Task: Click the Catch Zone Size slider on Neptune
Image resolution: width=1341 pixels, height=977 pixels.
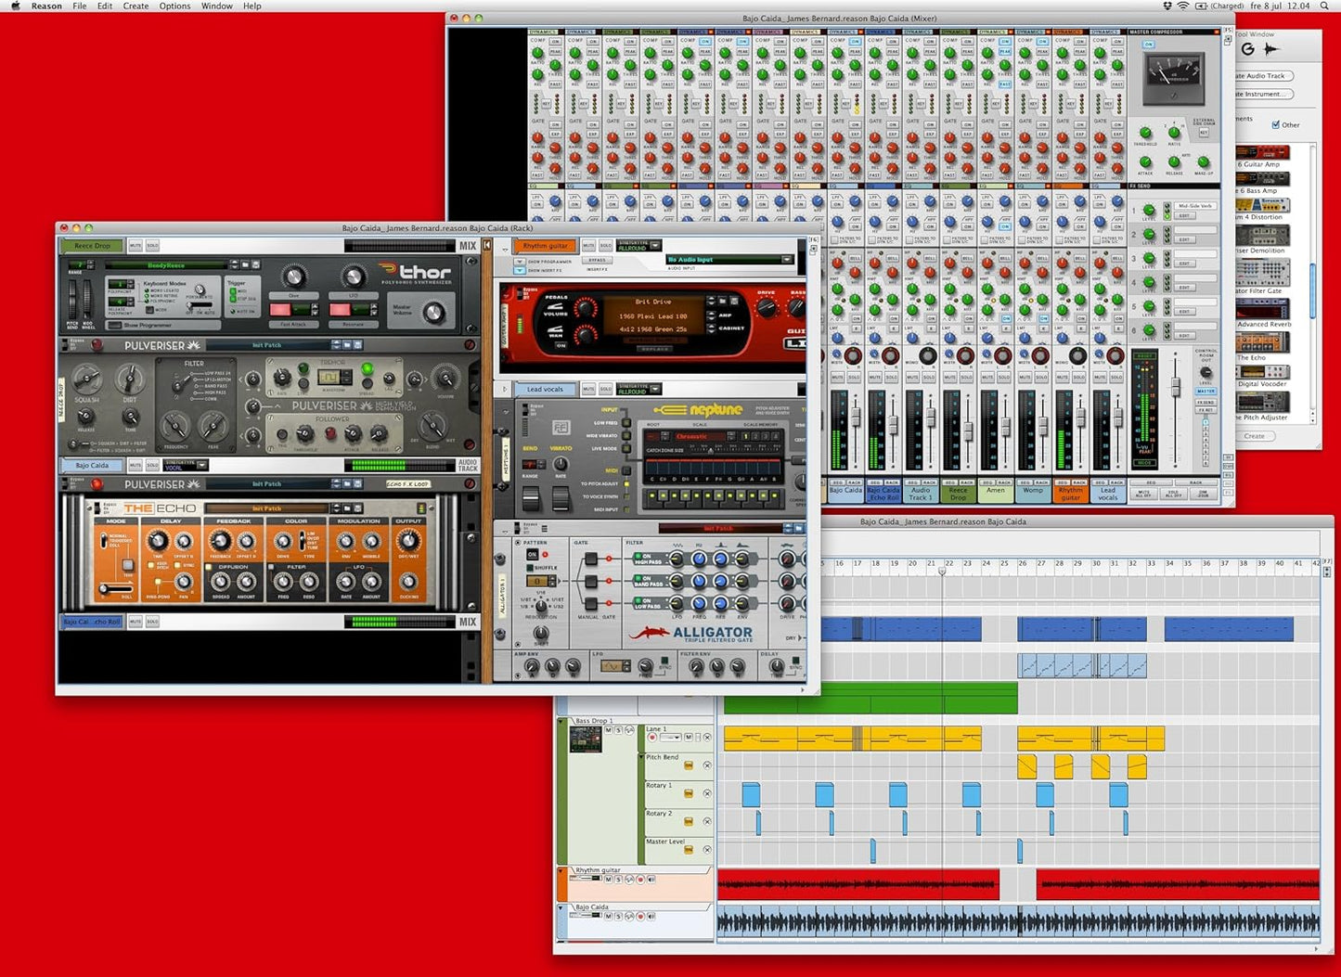Action: tap(710, 450)
